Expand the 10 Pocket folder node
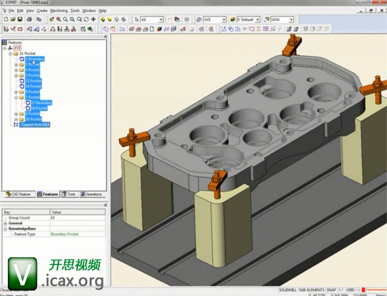The width and height of the screenshot is (387, 296). tap(16, 119)
